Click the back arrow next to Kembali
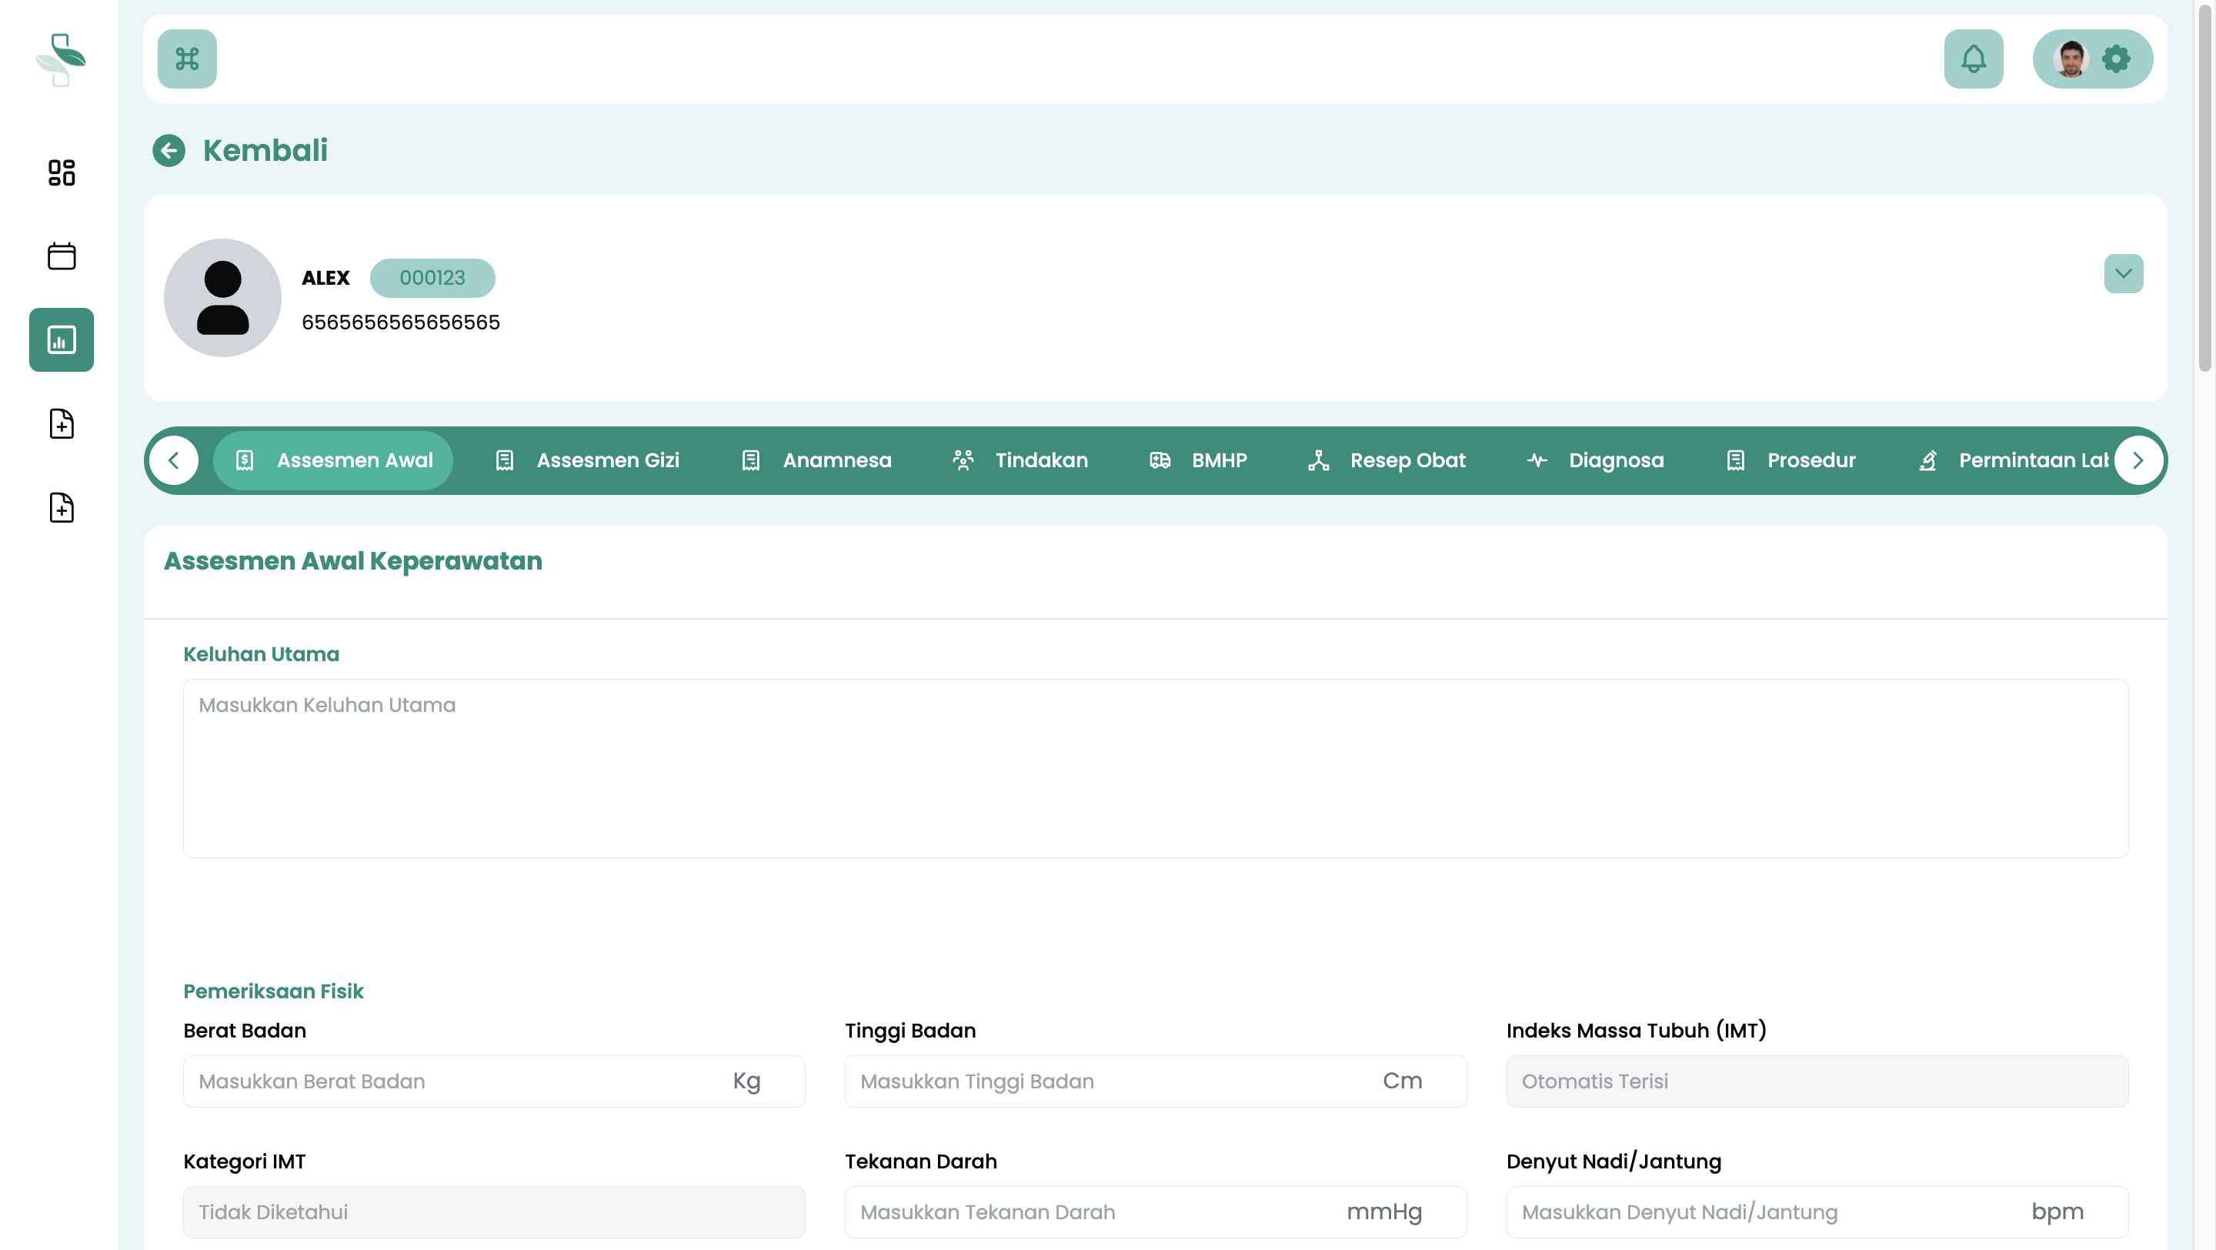This screenshot has height=1250, width=2216. pyautogui.click(x=169, y=151)
